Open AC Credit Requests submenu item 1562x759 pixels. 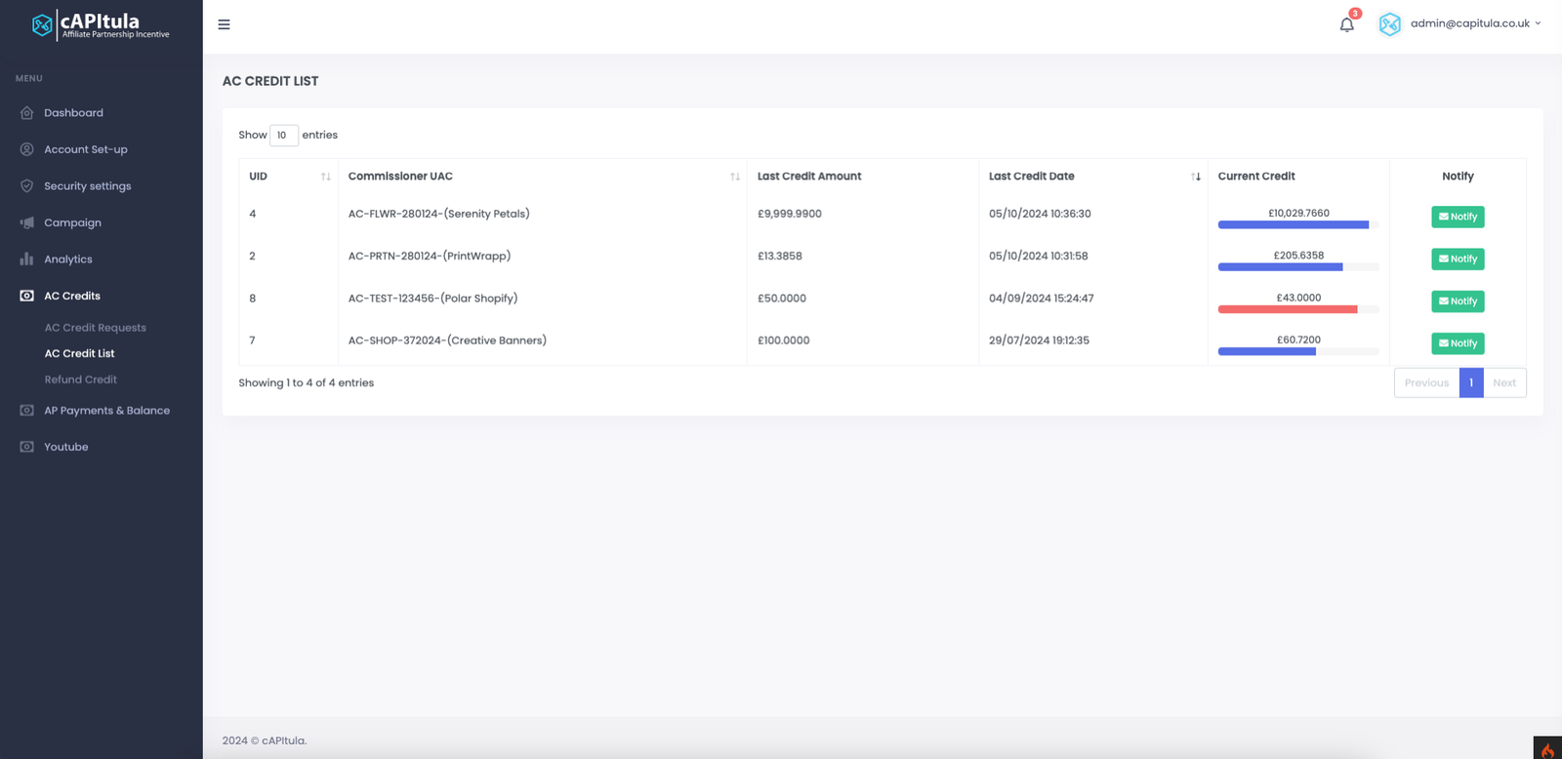tap(95, 328)
